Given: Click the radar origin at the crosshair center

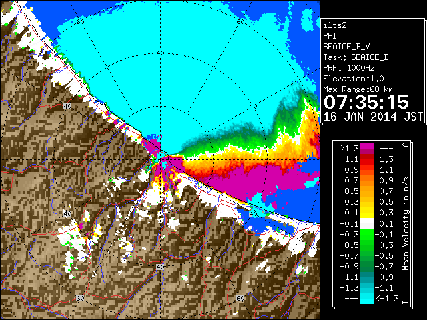Looking at the screenshot, I should [x=161, y=160].
